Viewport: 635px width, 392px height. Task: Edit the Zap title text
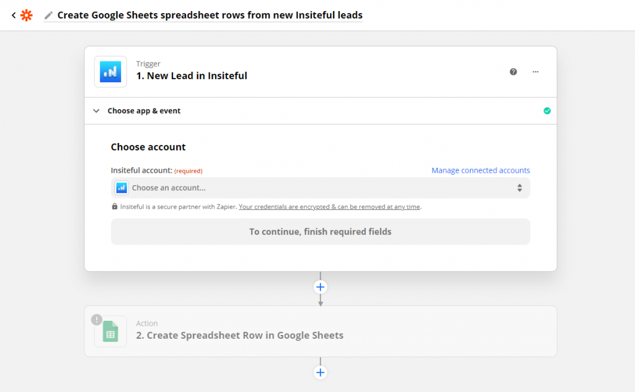tap(210, 15)
